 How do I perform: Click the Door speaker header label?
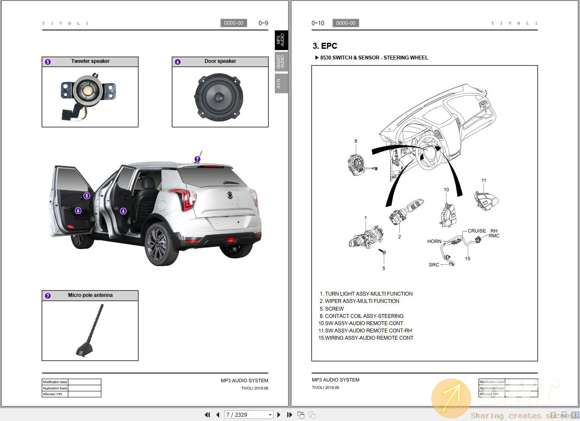point(220,61)
